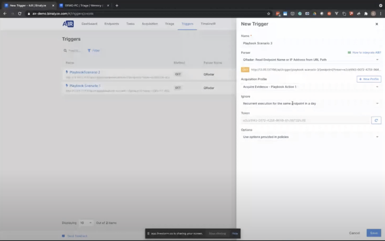Select the Triggers tab
385x241 pixels.
point(187,24)
